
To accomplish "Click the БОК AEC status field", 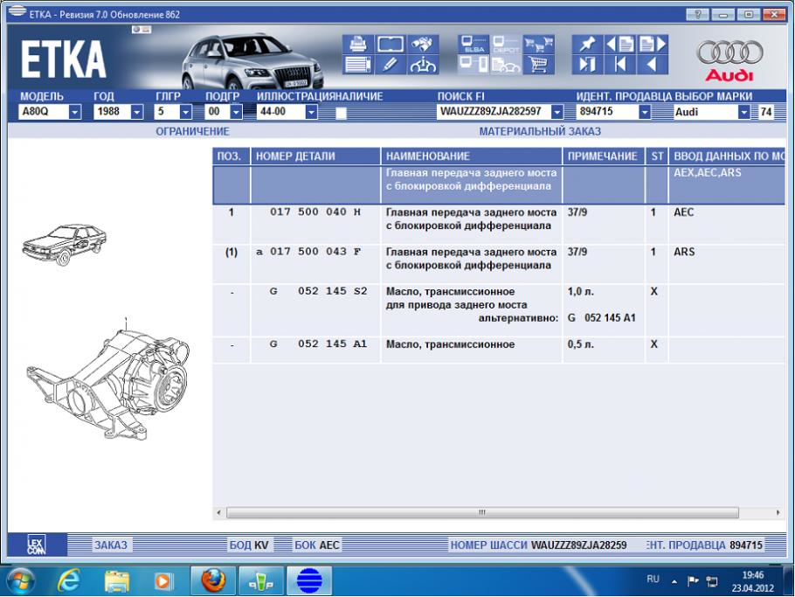I will click(x=317, y=545).
